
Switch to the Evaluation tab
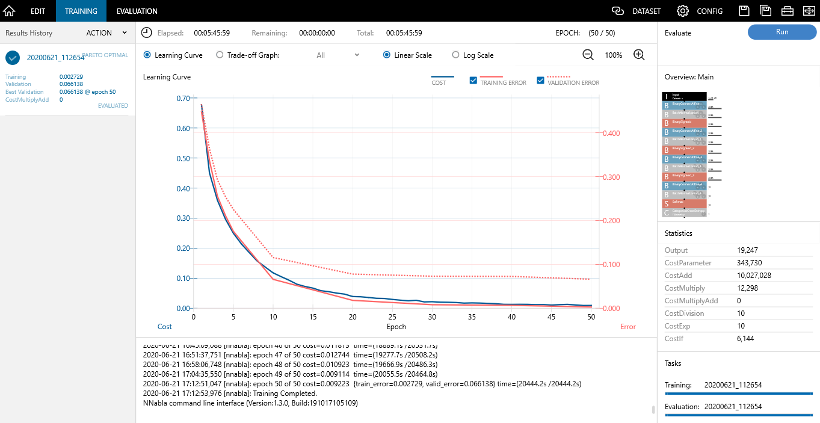137,11
